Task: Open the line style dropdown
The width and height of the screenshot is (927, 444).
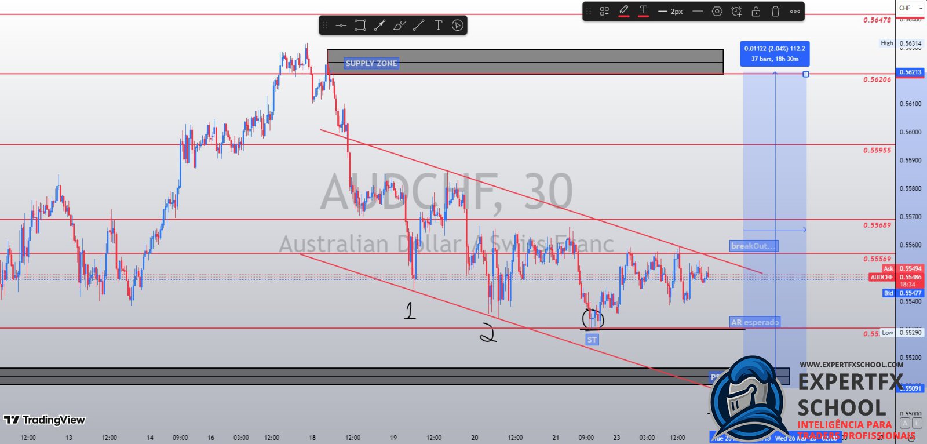Action: (x=698, y=11)
